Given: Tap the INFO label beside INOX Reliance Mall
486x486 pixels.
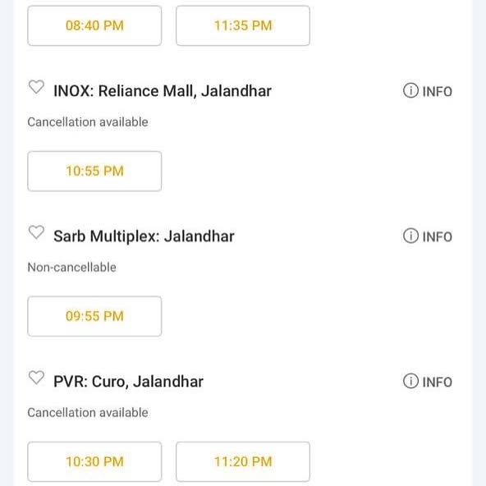Looking at the screenshot, I should tap(437, 92).
